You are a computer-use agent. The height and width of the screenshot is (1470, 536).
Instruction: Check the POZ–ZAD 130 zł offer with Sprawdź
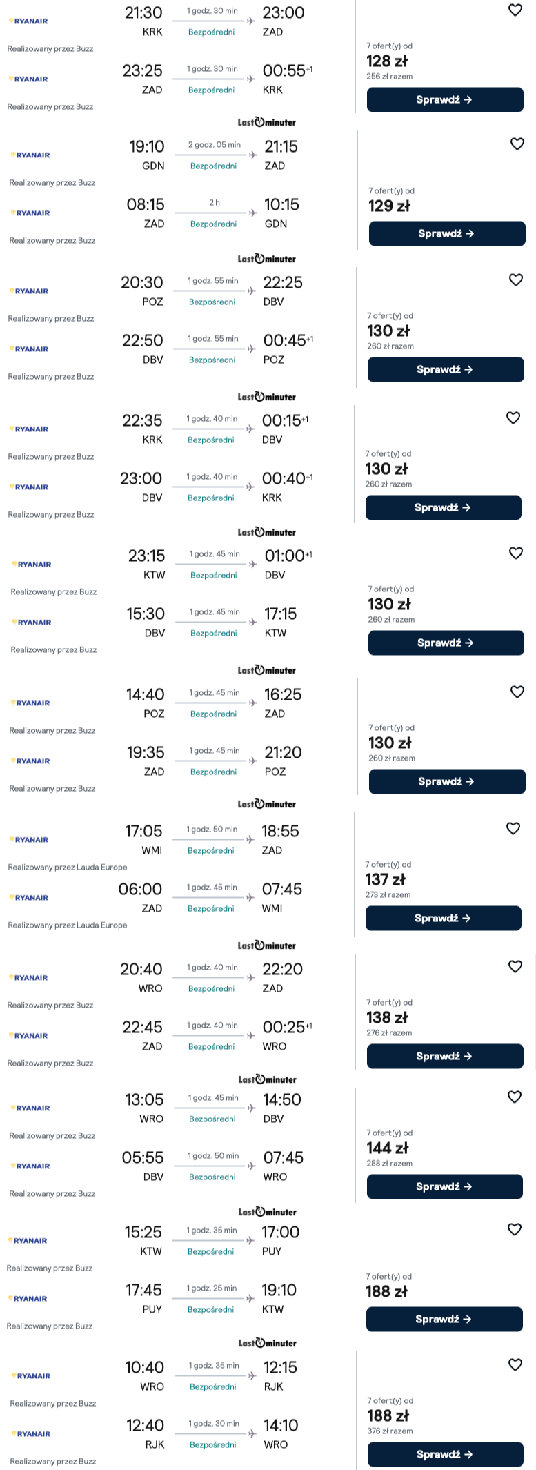446,782
